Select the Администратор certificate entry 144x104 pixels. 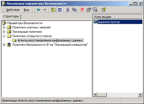click(109, 22)
